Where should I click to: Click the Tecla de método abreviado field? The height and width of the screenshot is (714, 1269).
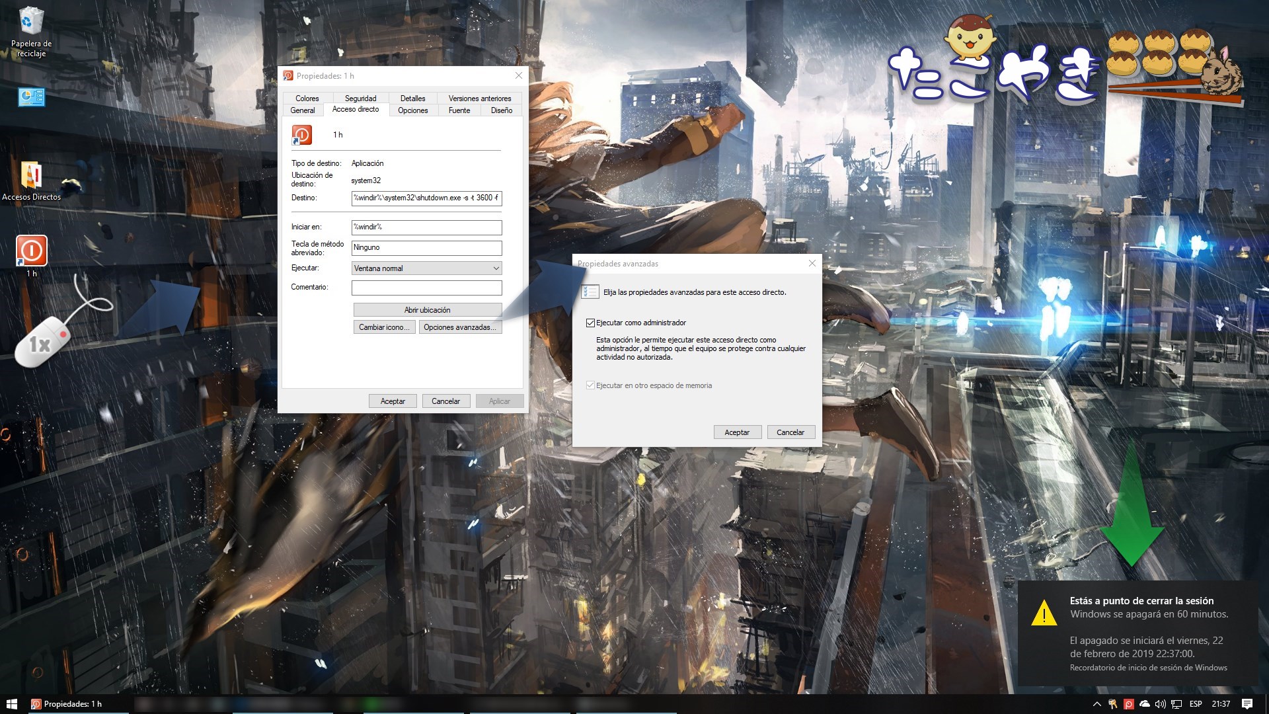click(426, 248)
